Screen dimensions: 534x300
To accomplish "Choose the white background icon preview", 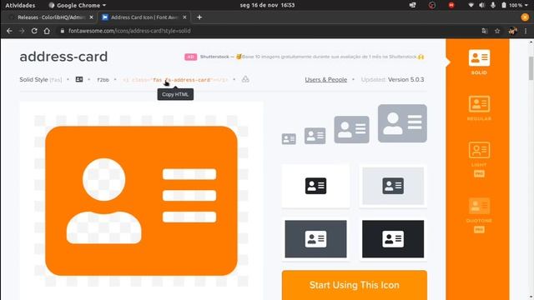I will (315, 186).
